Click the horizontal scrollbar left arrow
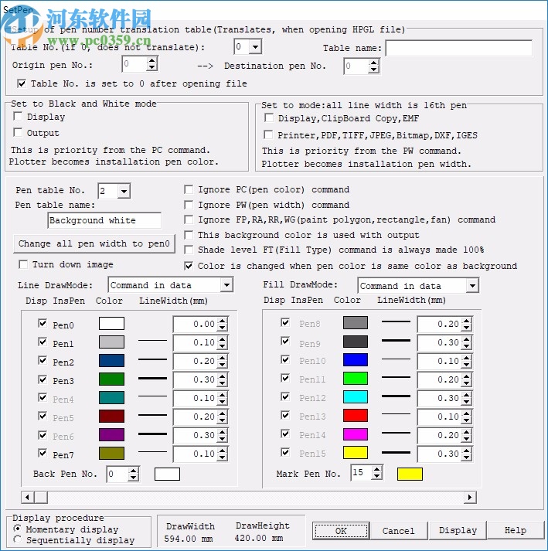Viewport: 548px width, 551px height. pyautogui.click(x=27, y=497)
